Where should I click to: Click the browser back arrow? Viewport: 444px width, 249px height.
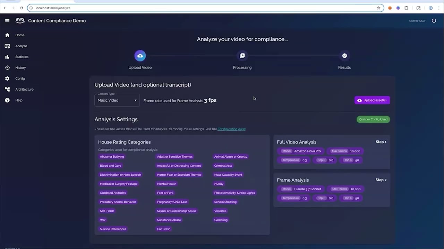[x=5, y=8]
